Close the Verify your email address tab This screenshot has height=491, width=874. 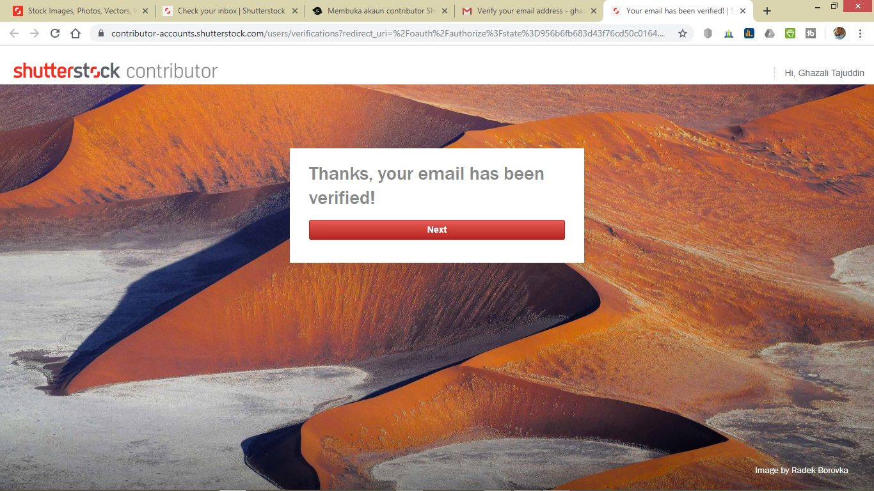point(593,11)
